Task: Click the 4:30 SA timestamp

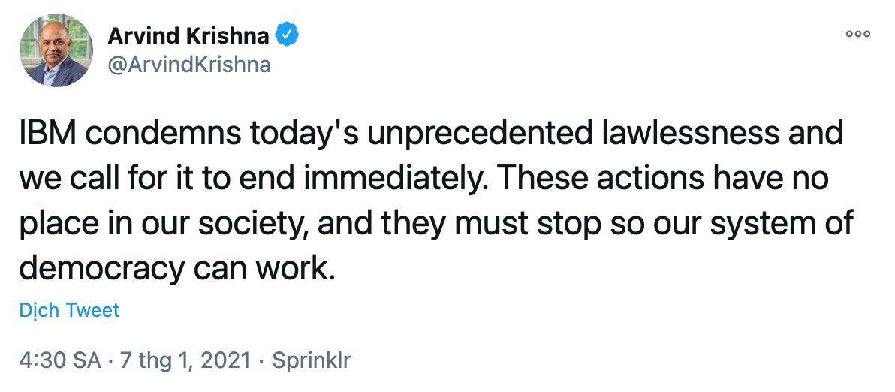Action: pyautogui.click(x=60, y=360)
